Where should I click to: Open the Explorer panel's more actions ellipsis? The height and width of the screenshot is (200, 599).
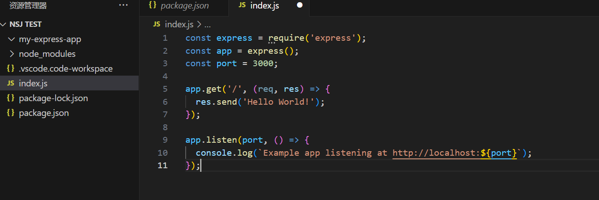coord(123,5)
